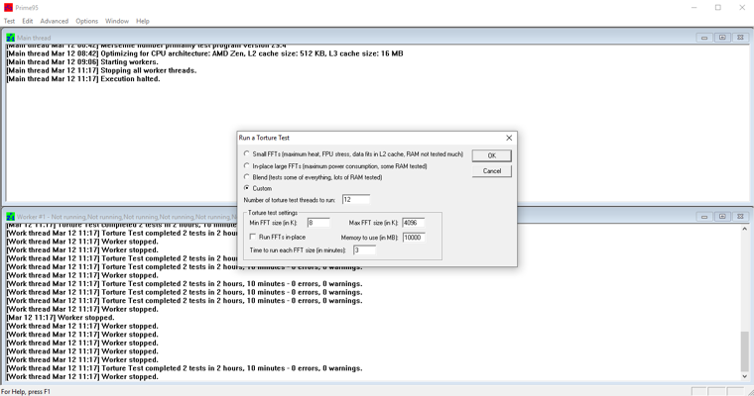Close the Worker #1 child window
Screen dimensions: 754x396
(740, 217)
